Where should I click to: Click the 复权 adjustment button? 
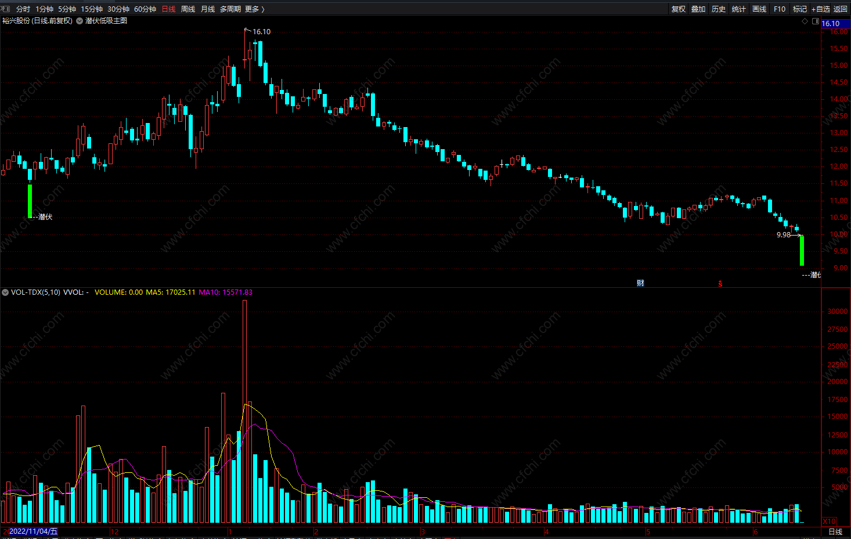(679, 9)
